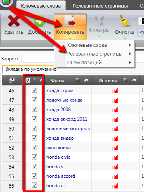Uncheck the honda civic row checkbox
The height and width of the screenshot is (192, 144).
[x=34, y=157]
